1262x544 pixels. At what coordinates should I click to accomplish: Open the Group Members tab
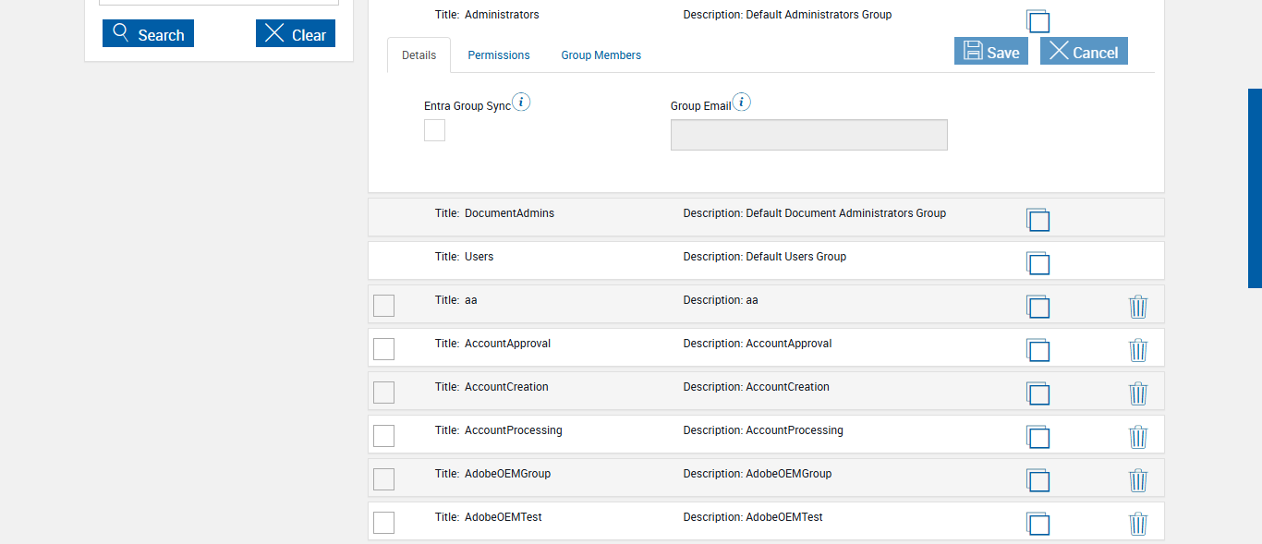pyautogui.click(x=601, y=55)
